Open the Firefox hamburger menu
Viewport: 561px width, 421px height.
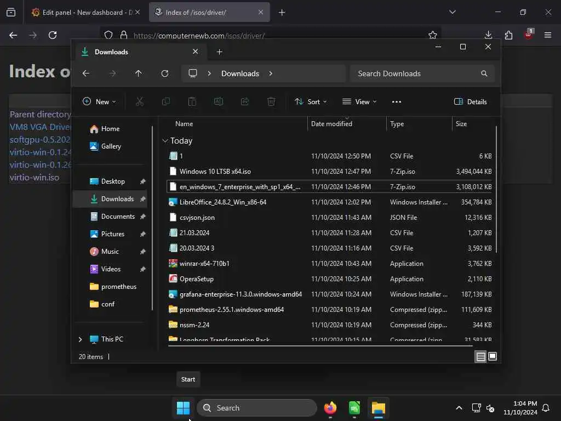[548, 35]
